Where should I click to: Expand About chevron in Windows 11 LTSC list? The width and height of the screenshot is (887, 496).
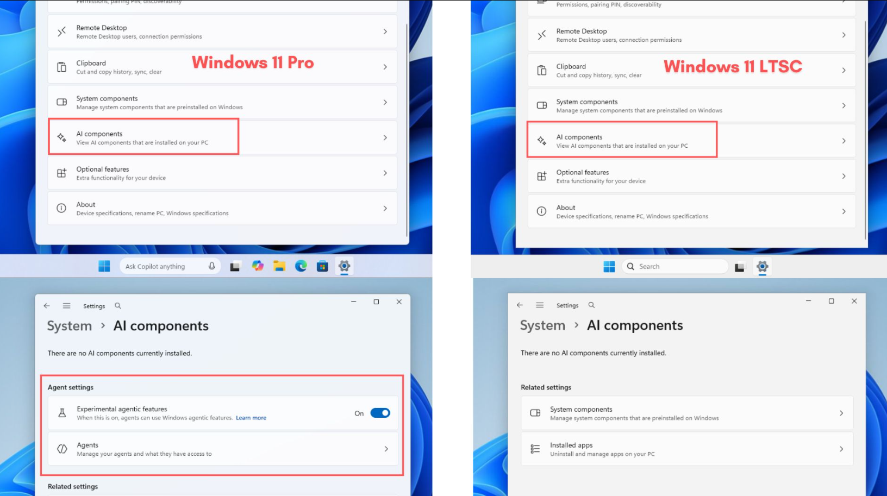coord(844,211)
